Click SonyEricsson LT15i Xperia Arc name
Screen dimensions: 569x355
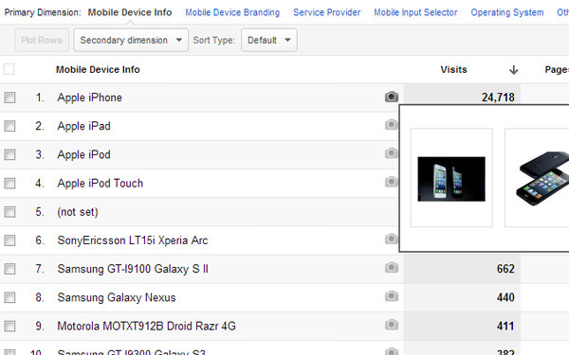[x=133, y=240]
